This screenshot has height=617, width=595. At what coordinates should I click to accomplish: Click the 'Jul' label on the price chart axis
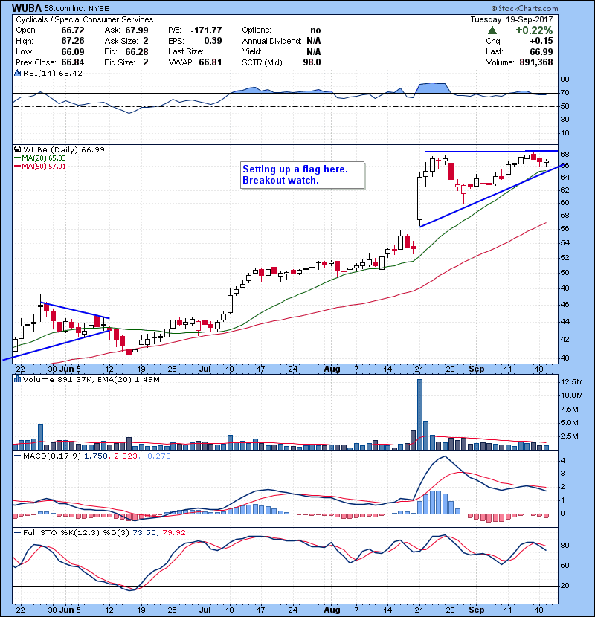tap(205, 369)
